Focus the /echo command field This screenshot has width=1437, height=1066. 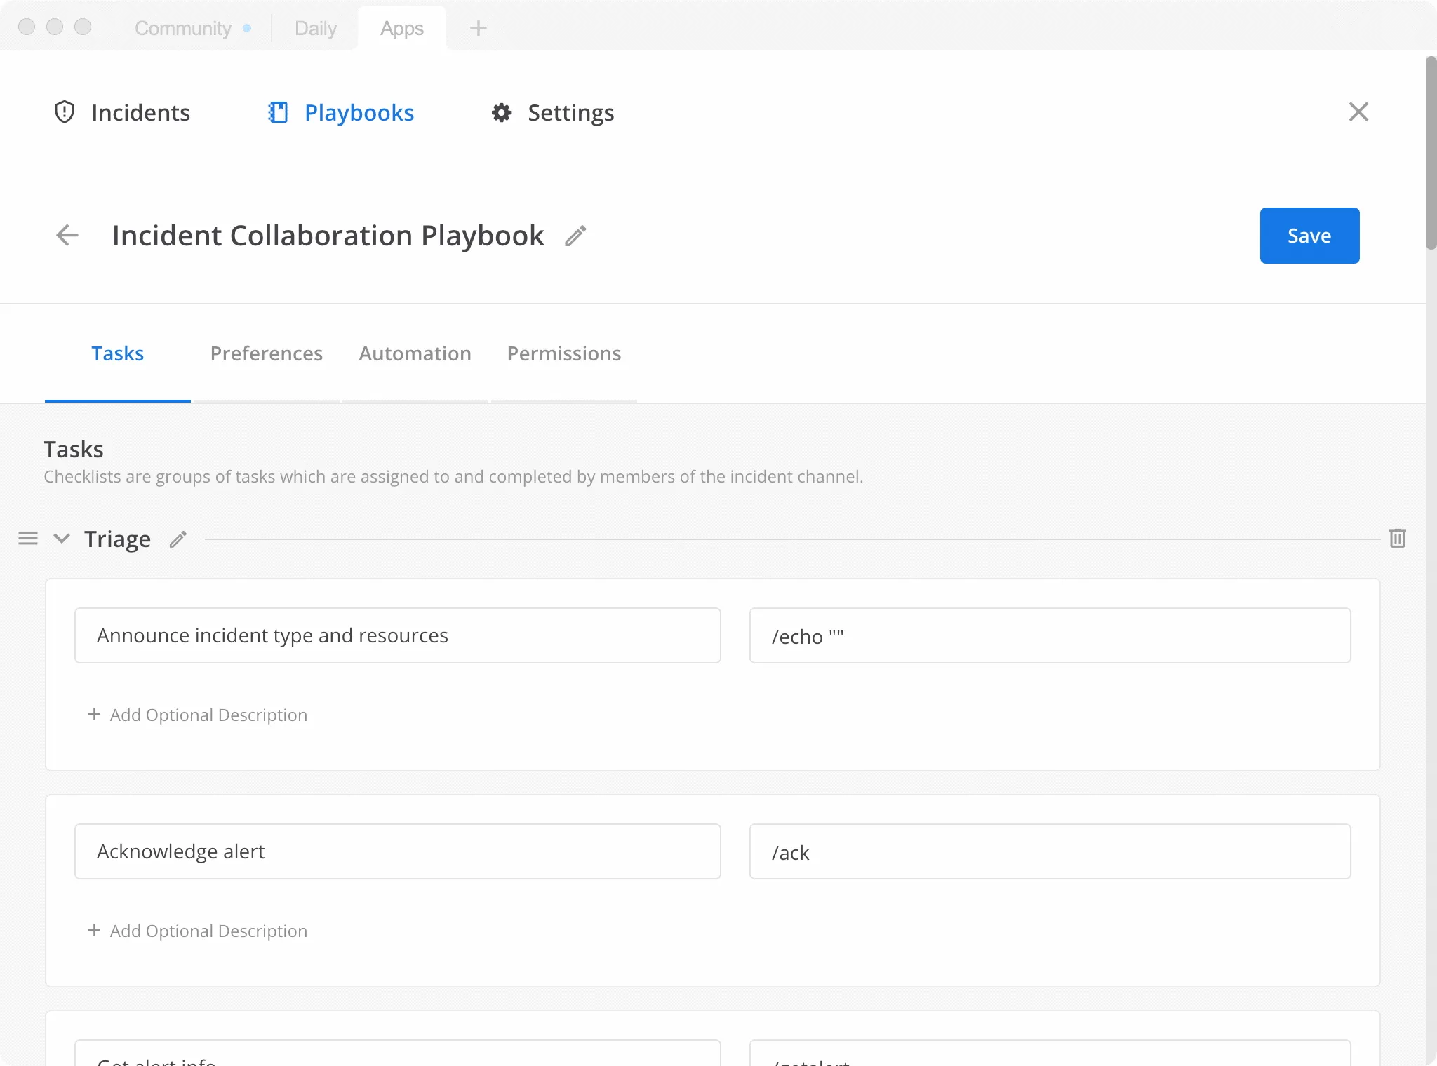coord(1050,635)
